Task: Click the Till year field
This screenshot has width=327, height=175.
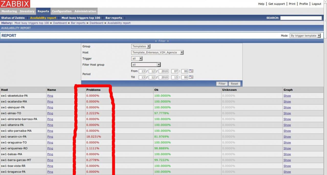Action: pyautogui.click(x=163, y=77)
